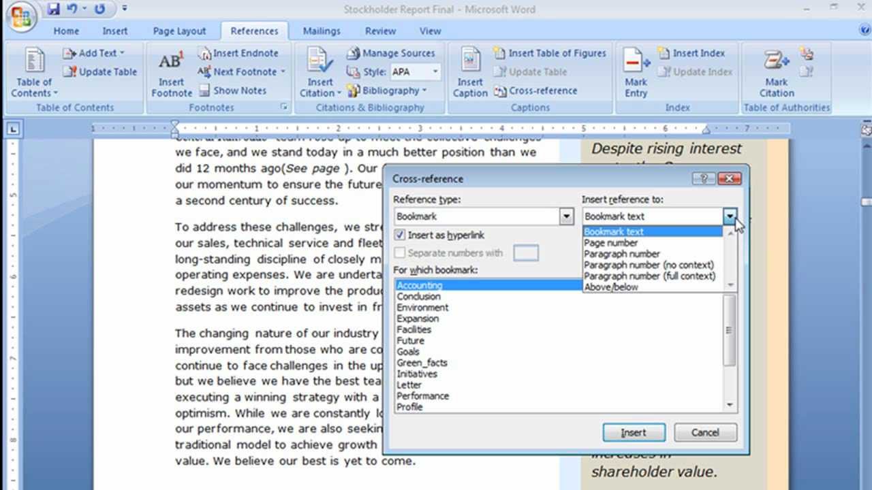Click right indent marker on ruler
The height and width of the screenshot is (490, 872).
(706, 131)
